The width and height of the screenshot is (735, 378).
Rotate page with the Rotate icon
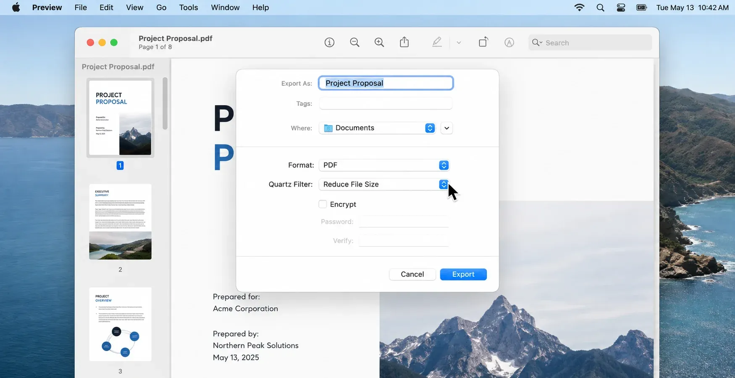483,42
